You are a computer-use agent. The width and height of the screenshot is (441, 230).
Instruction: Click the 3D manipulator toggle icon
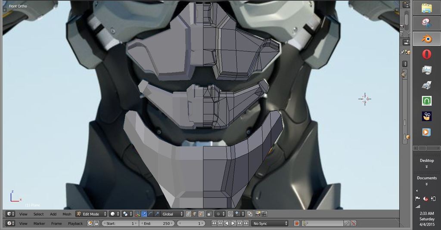138,214
